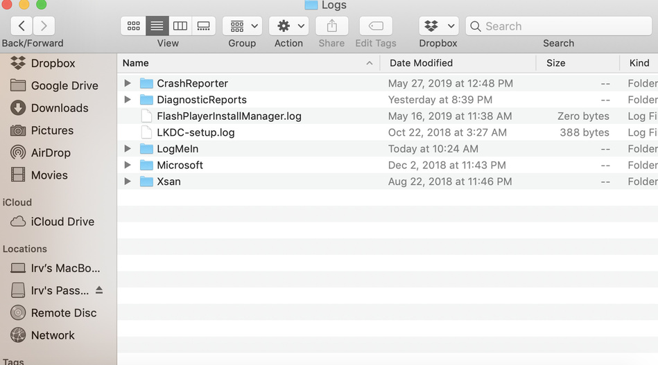Sort by Date Modified column
Screen dimensions: 658x365
click(458, 63)
